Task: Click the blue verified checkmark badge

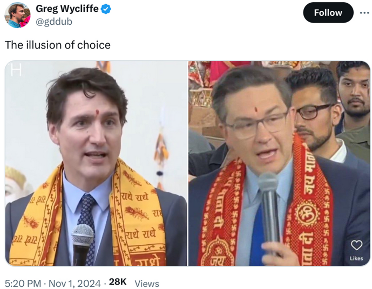Action: tap(106, 9)
